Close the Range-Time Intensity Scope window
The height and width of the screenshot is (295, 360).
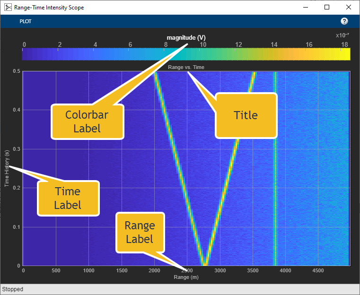[349, 8]
